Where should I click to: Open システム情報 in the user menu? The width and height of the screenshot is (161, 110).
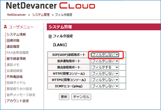(x=16, y=34)
